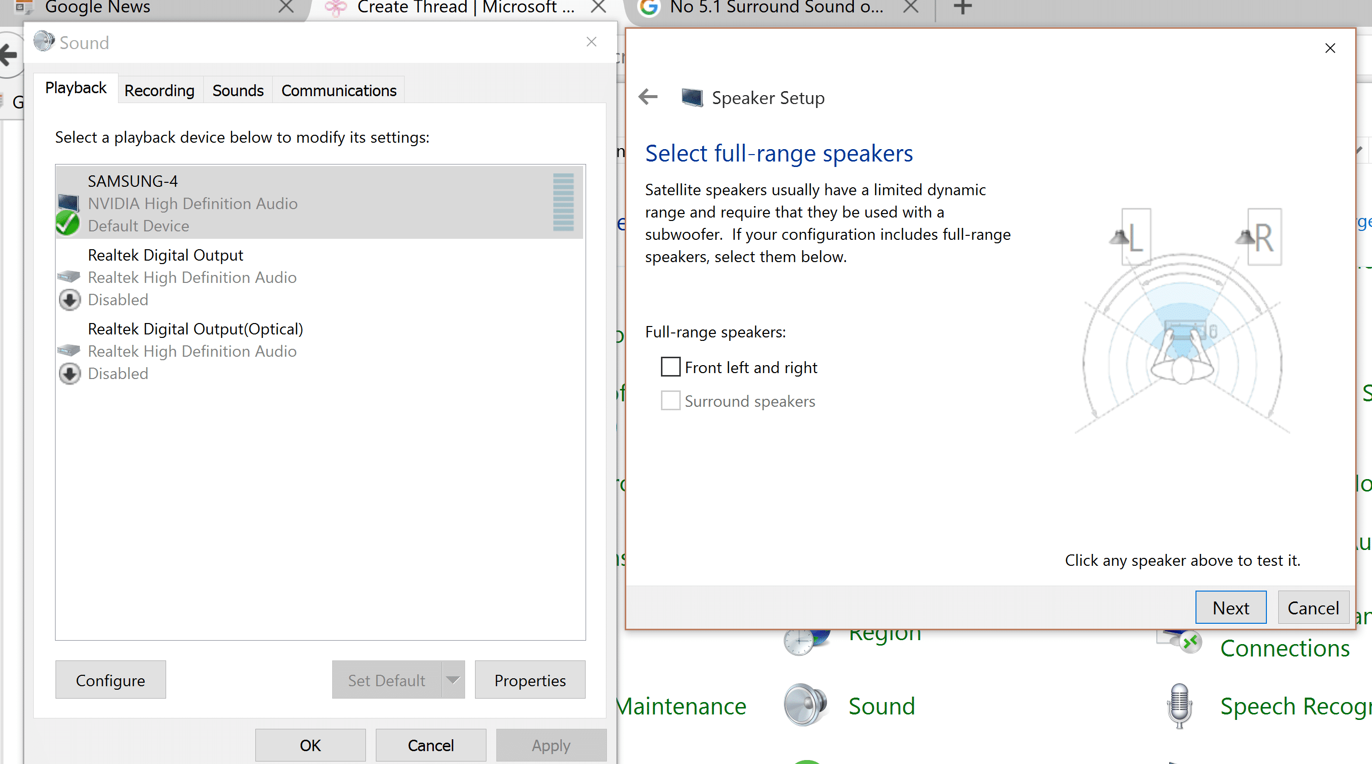
Task: Select the Realtek Digital Output(Optical) device
Action: pyautogui.click(x=195, y=329)
